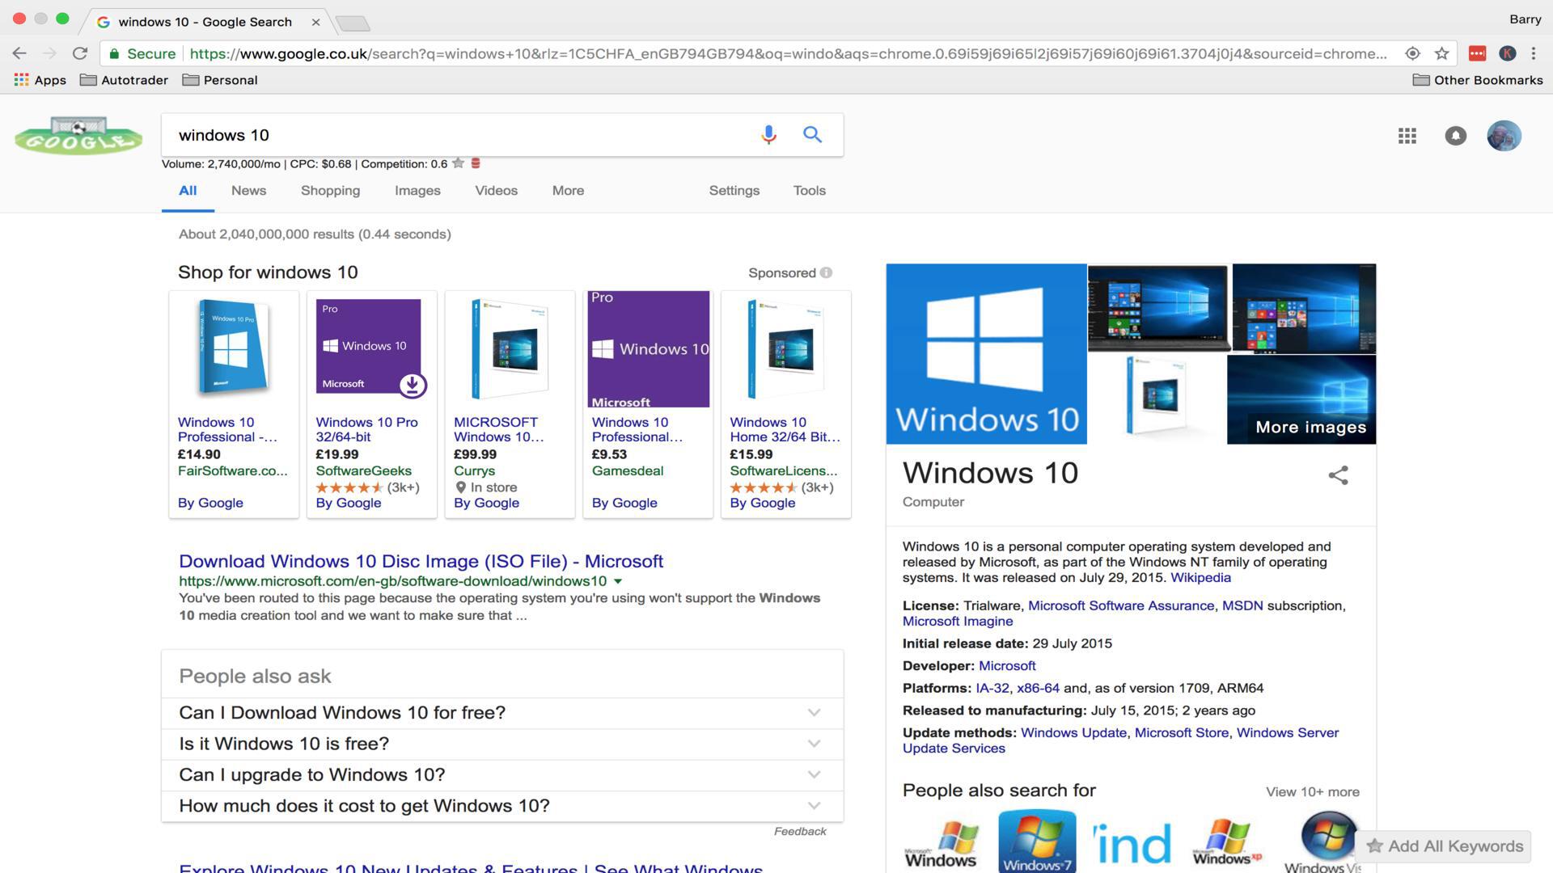The height and width of the screenshot is (873, 1553).
Task: Switch to the News results tab
Action: pos(248,191)
